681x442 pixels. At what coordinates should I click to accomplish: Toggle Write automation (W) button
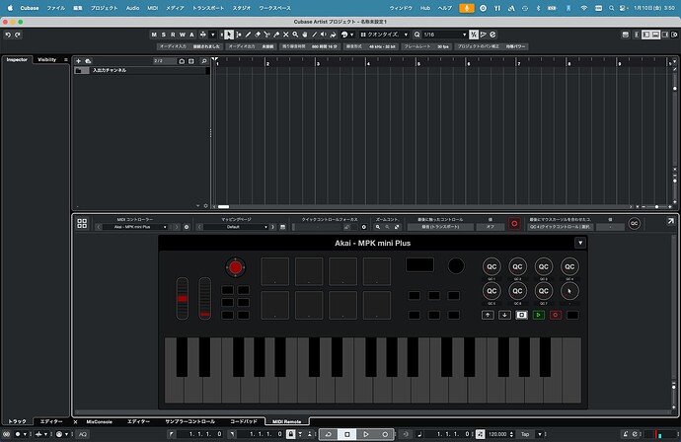click(x=183, y=35)
